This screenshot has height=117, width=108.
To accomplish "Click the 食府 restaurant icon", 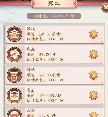I will click(15, 95).
